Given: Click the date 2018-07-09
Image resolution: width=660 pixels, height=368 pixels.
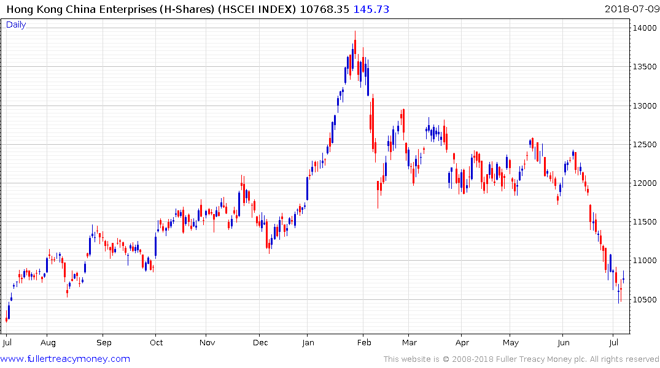Looking at the screenshot, I should [x=632, y=9].
